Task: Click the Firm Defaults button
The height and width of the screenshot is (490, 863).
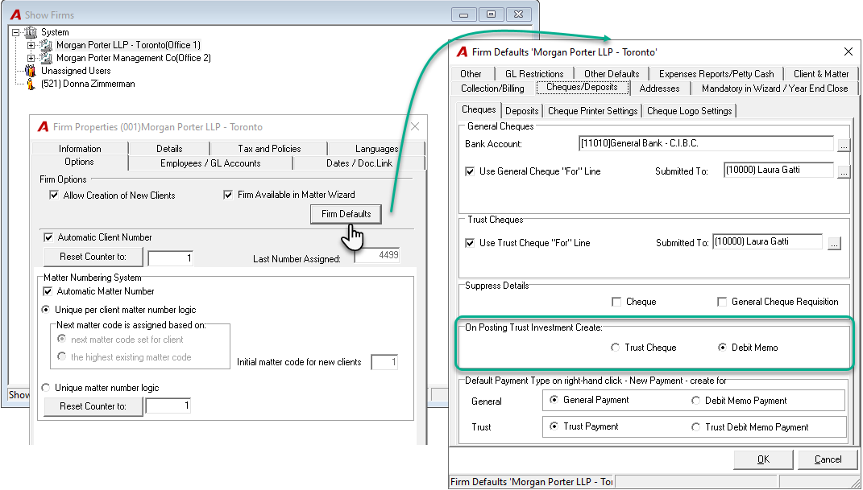Action: point(346,214)
